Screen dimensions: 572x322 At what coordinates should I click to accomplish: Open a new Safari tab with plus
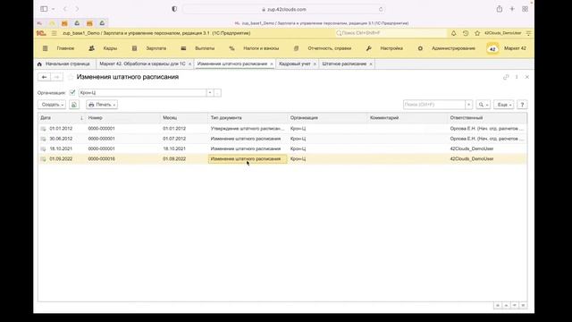pos(512,9)
